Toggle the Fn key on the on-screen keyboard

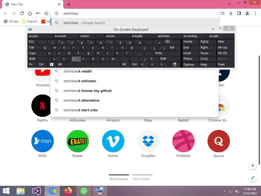pyautogui.click(x=32, y=64)
